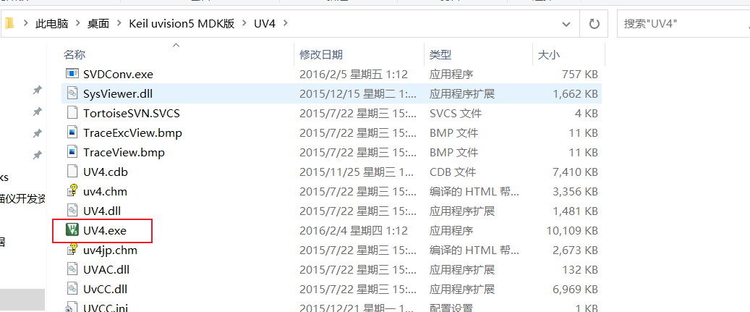Image resolution: width=750 pixels, height=312 pixels.
Task: Go to 此电脑 in the breadcrumb
Action: pyautogui.click(x=51, y=23)
